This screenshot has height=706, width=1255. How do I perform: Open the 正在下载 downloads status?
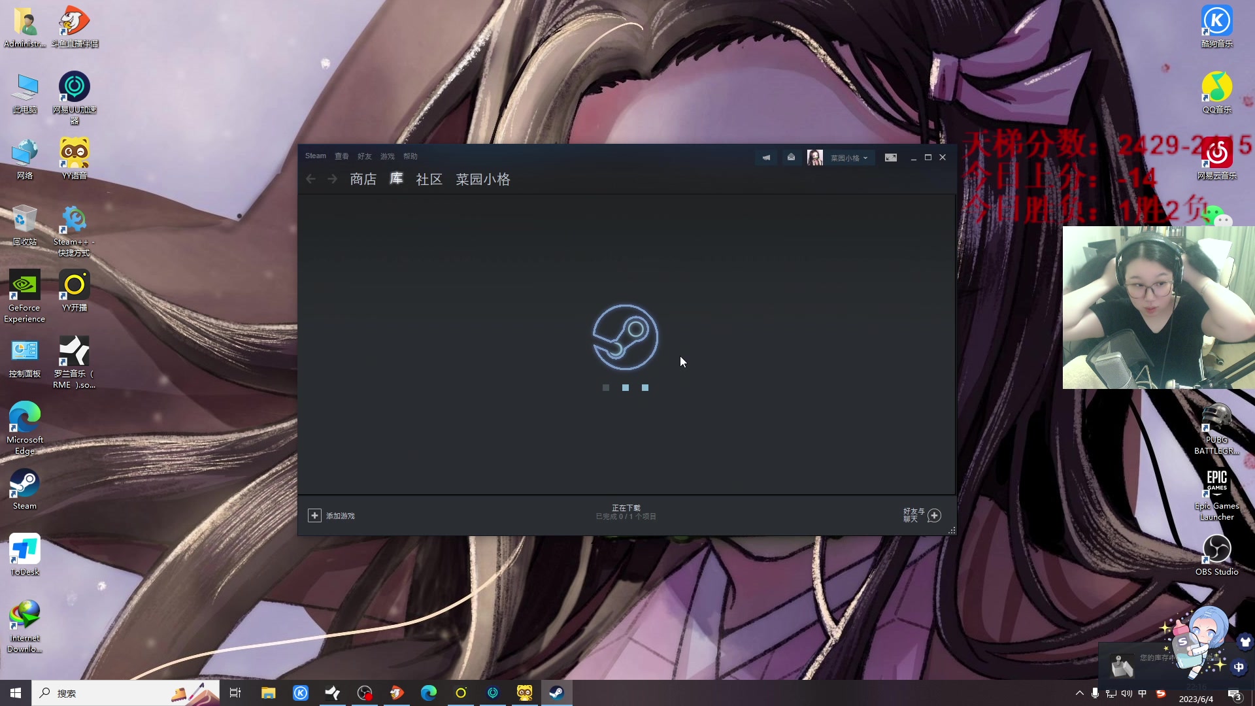click(x=626, y=513)
